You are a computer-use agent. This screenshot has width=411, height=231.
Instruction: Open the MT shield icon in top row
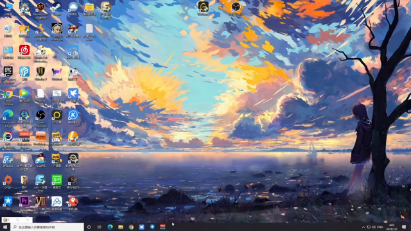[x=40, y=10]
